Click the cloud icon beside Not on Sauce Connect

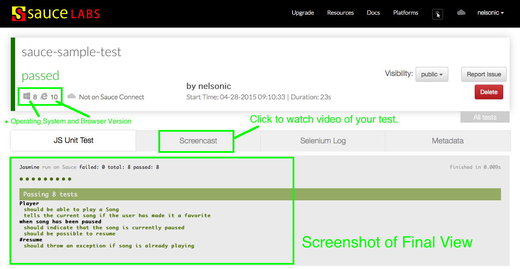72,96
